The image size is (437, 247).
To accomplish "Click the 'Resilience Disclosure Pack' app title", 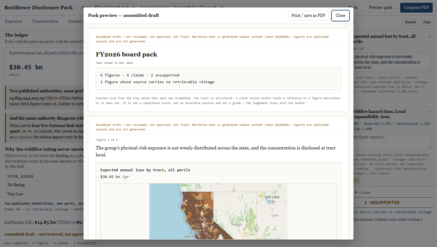I will click(x=39, y=8).
